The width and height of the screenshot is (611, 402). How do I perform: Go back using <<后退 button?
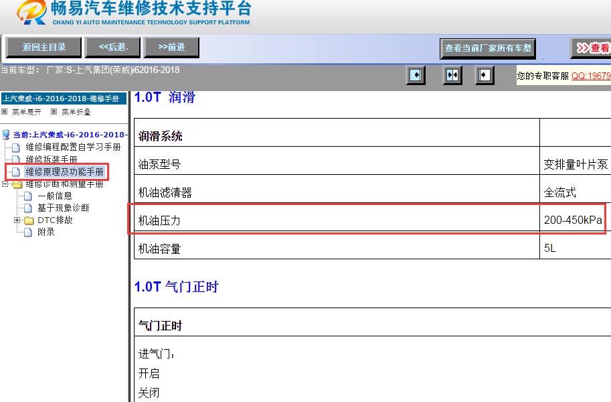(112, 47)
